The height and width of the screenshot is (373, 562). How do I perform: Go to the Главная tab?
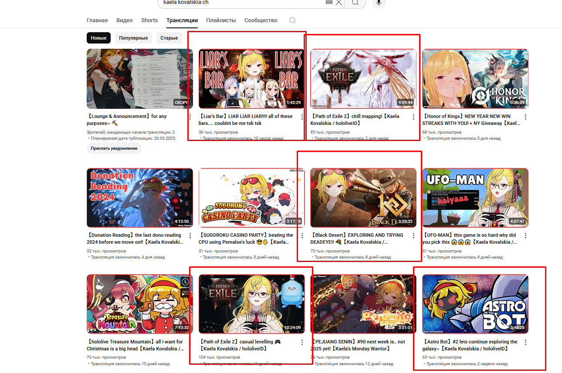(x=97, y=20)
